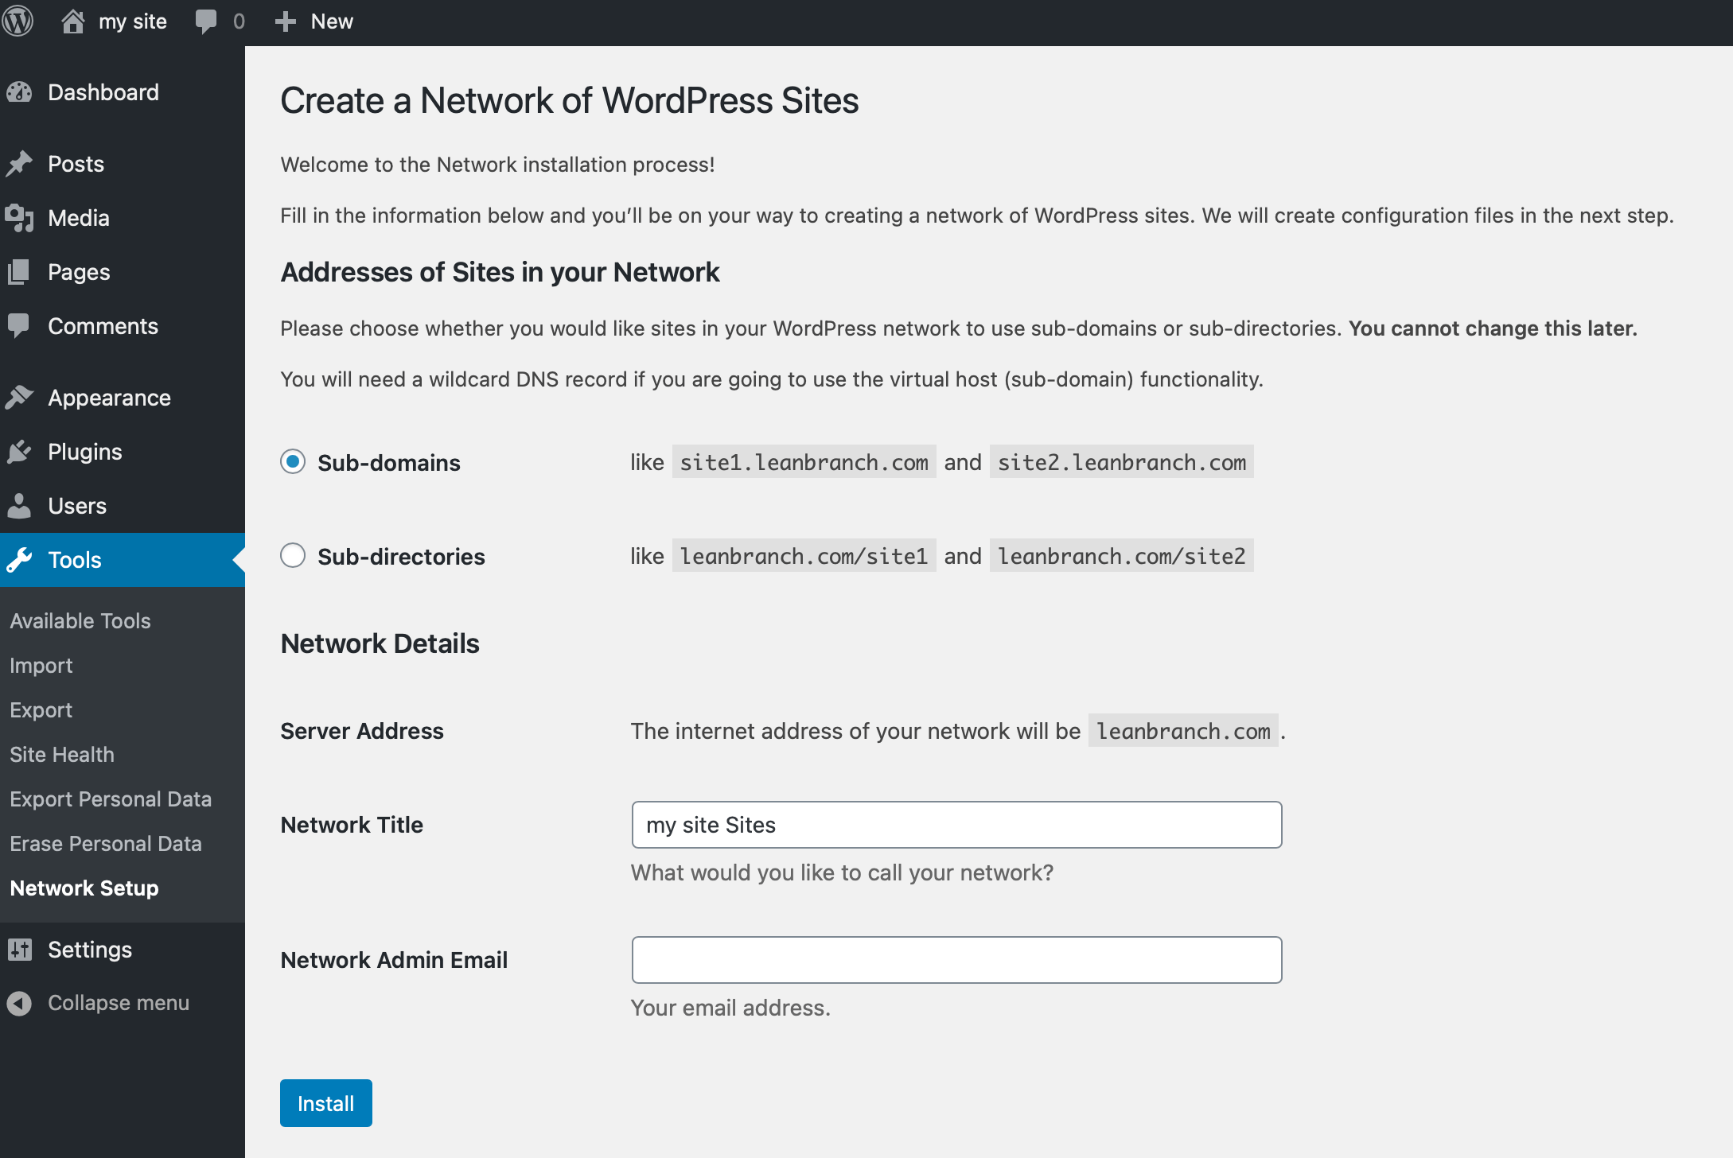1733x1158 pixels.
Task: Open Export Personal Data tool
Action: pyautogui.click(x=108, y=799)
